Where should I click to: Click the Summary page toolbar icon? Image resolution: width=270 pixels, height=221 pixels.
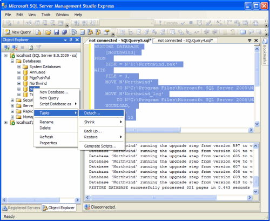tap(82, 32)
